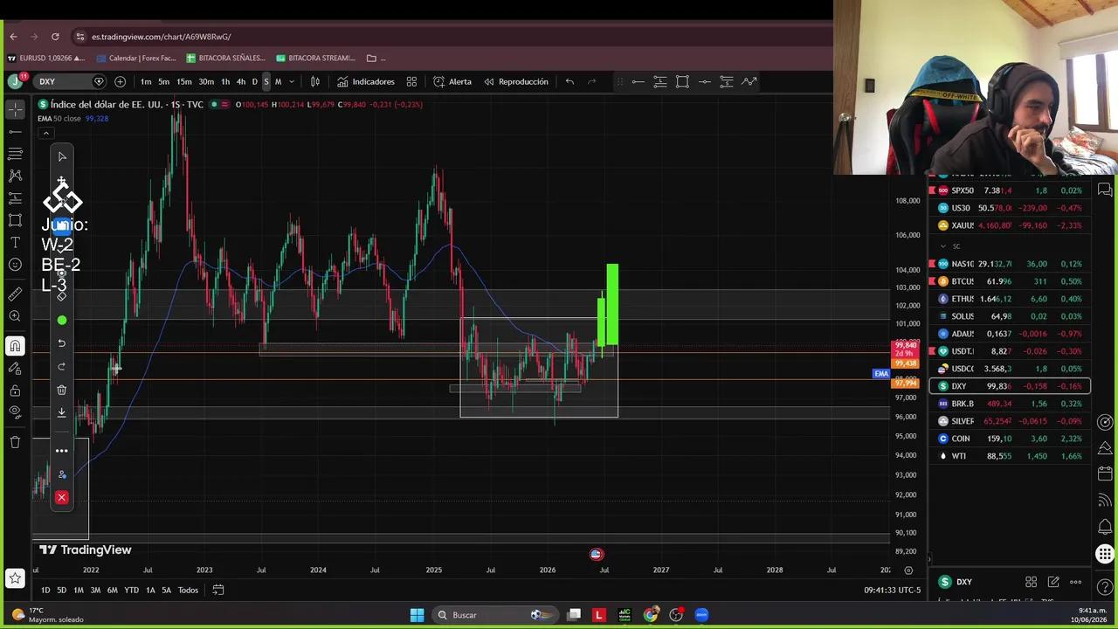This screenshot has width=1118, height=629.
Task: Switch to the 1m timeframe
Action: click(146, 81)
